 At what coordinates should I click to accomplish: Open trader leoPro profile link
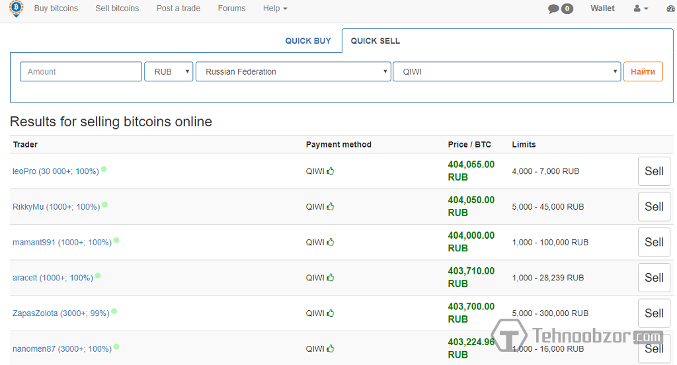coord(56,171)
